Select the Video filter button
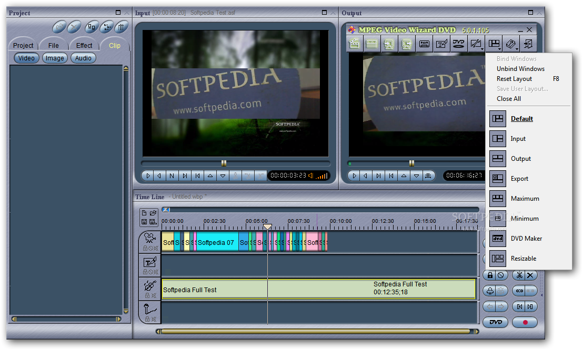 [x=26, y=58]
